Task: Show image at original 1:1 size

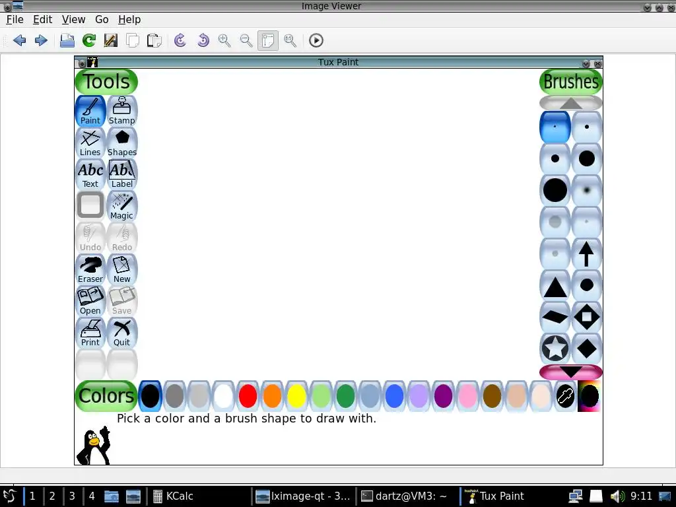Action: pyautogui.click(x=290, y=40)
